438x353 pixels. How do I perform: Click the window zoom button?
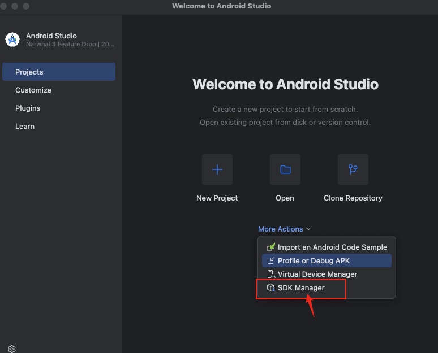pos(25,6)
